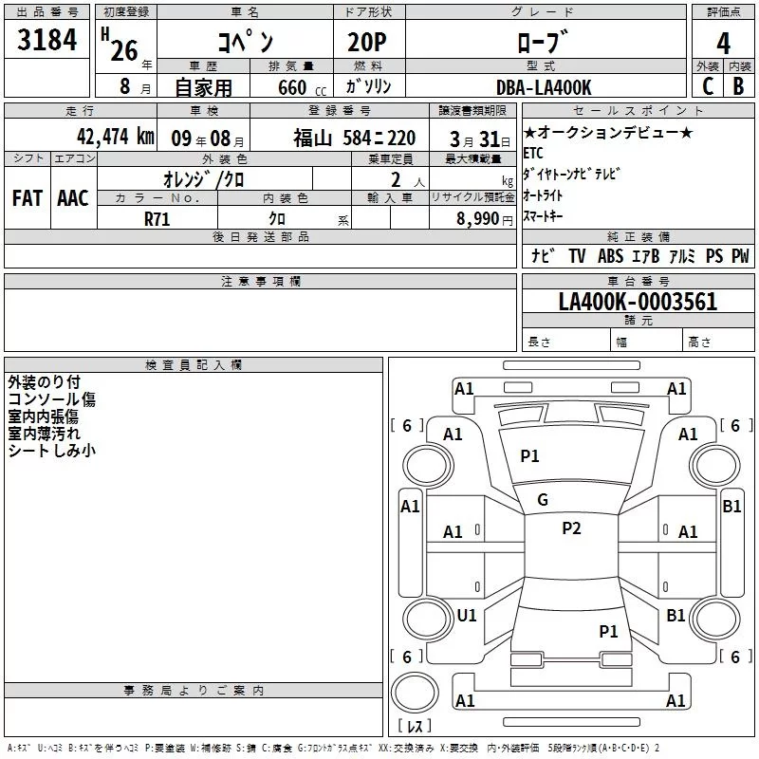
Task: Click the air conditioner value AAC
Action: pos(73,198)
